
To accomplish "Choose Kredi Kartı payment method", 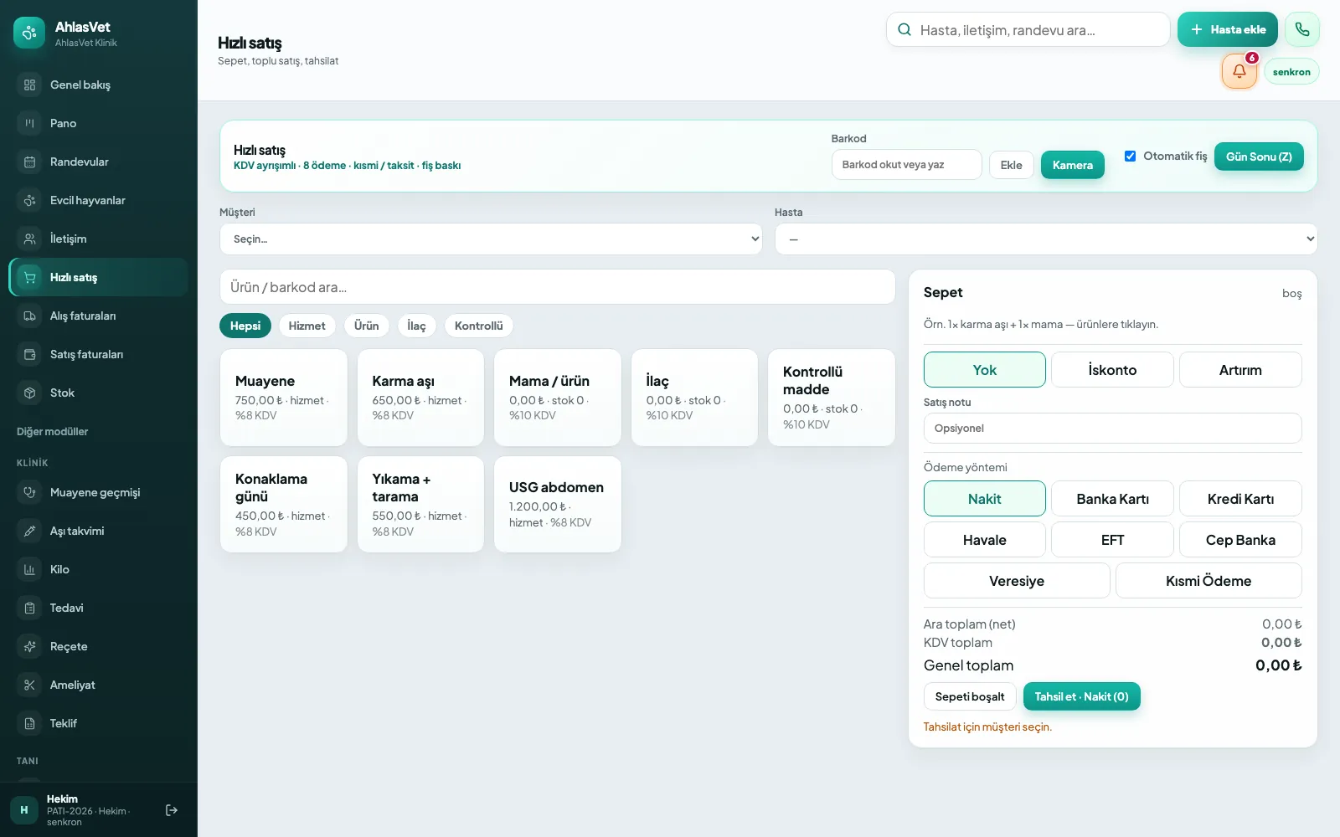I will point(1240,499).
